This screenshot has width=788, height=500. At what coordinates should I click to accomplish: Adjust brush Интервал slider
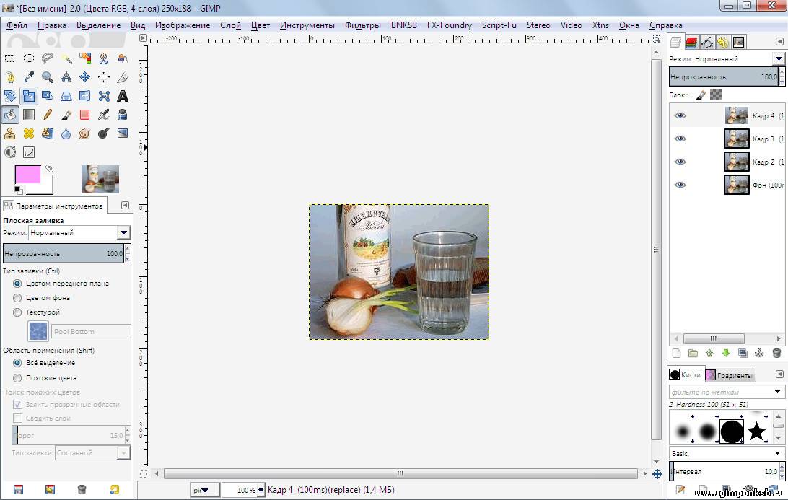click(724, 471)
